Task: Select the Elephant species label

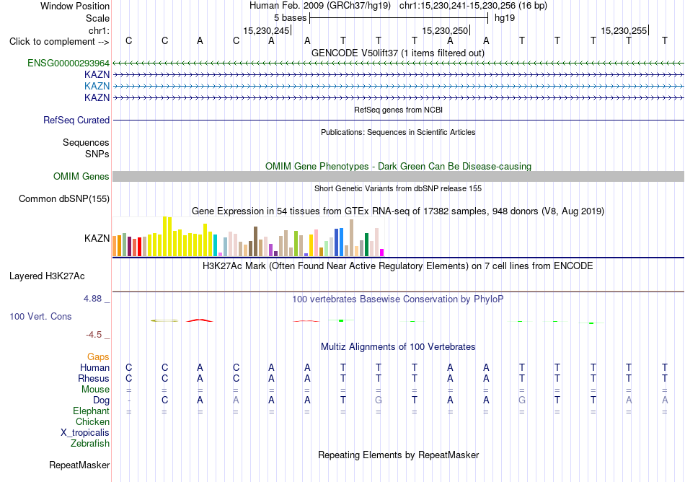Action: click(x=92, y=411)
